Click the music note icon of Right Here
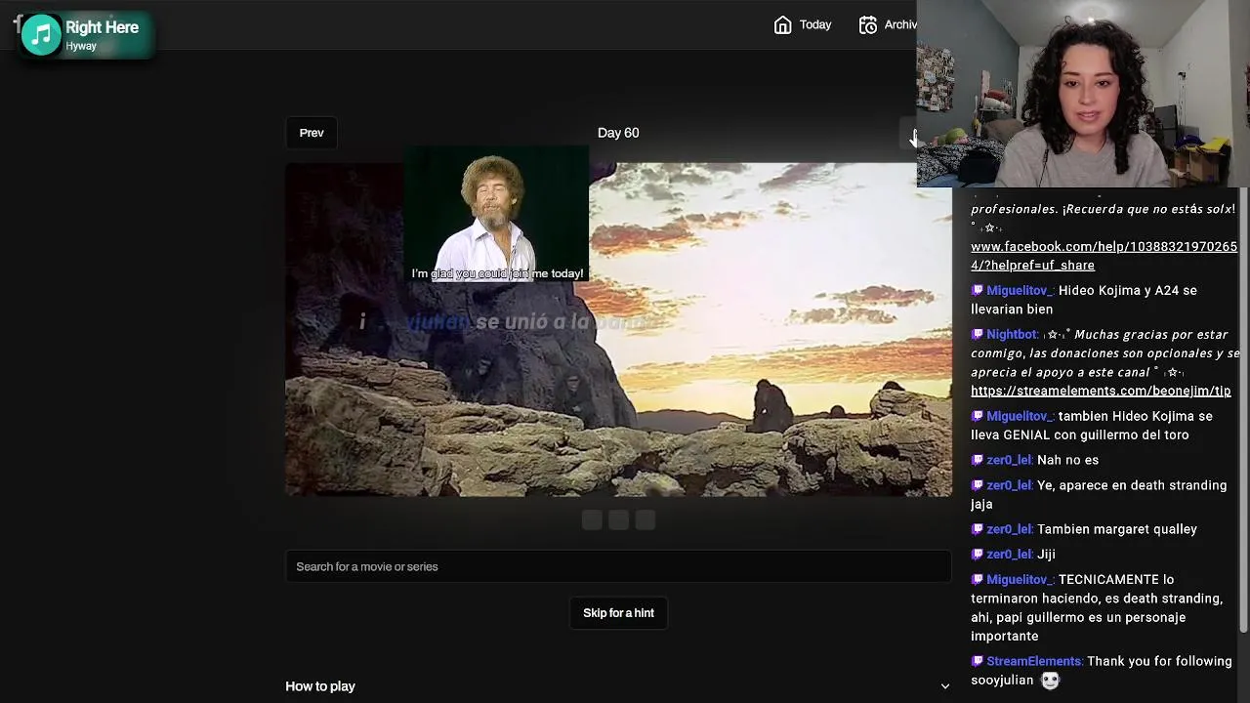The height and width of the screenshot is (703, 1250). [41, 35]
